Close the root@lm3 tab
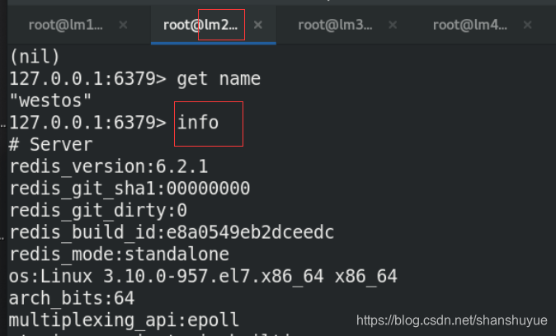Screen dimensions: 556x336 coord(393,25)
